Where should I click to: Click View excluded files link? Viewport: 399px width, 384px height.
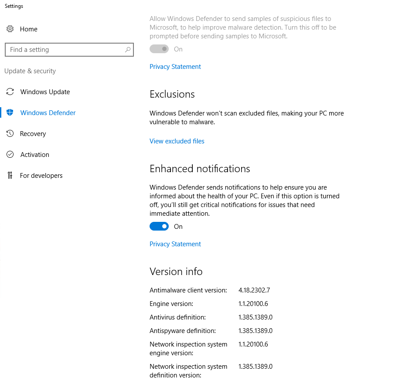[x=177, y=141]
